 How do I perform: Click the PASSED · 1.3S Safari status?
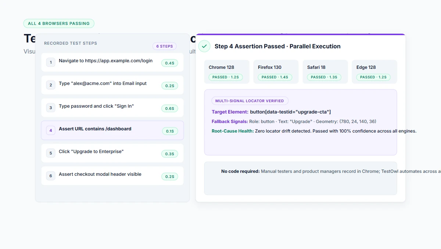(324, 77)
